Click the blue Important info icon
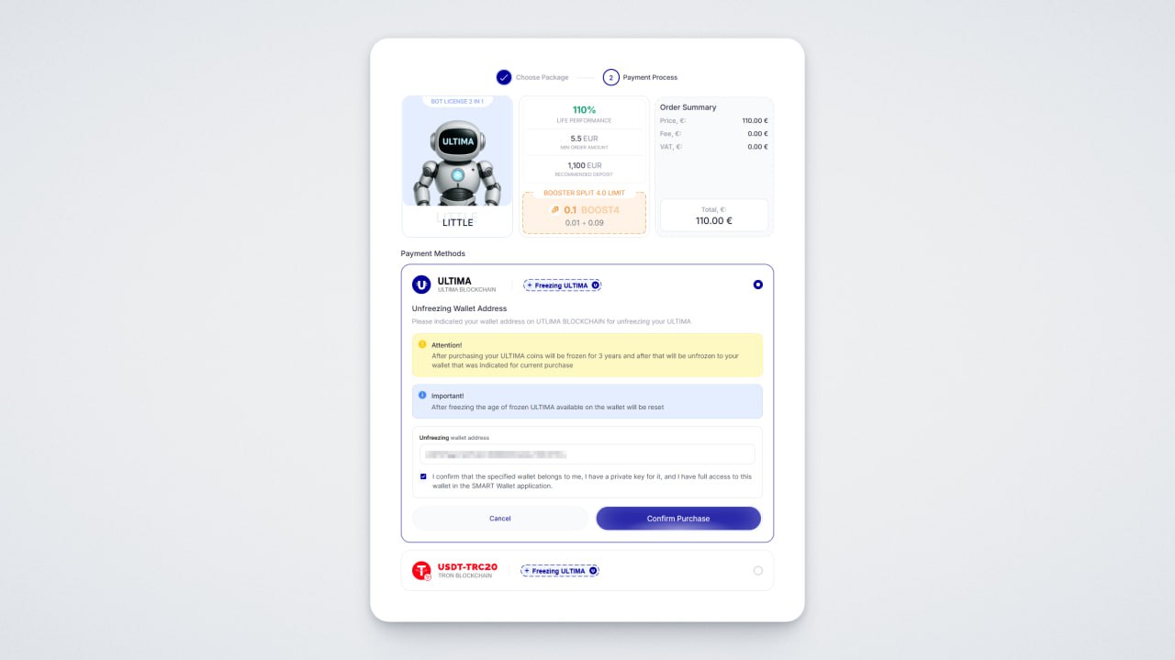 [422, 395]
